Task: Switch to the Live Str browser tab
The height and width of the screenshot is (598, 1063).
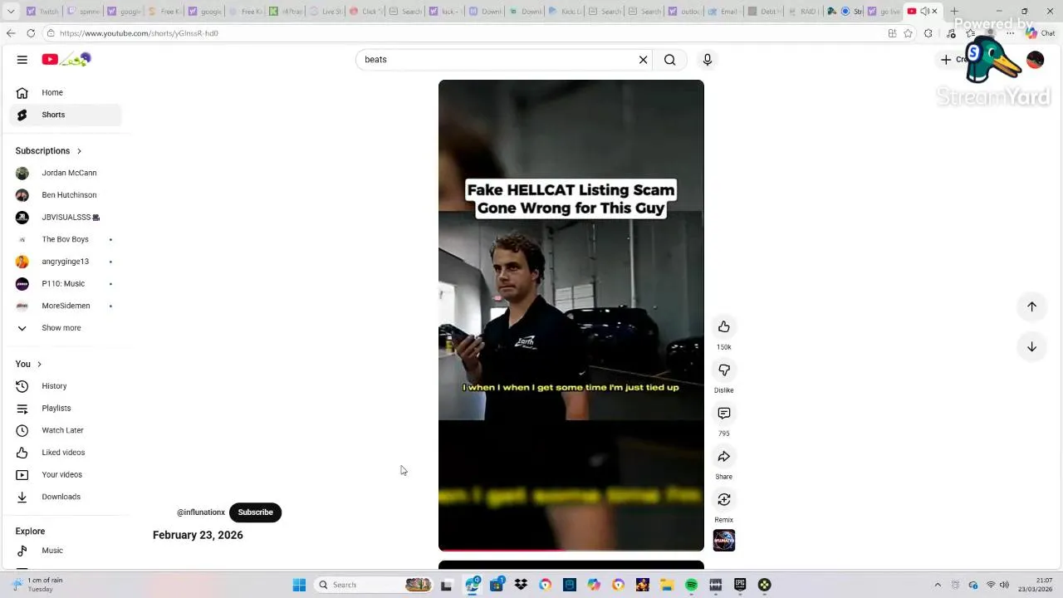Action: click(326, 12)
